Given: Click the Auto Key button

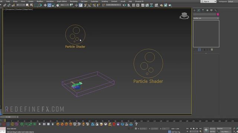Looking at the screenshot, I should [x=212, y=129].
